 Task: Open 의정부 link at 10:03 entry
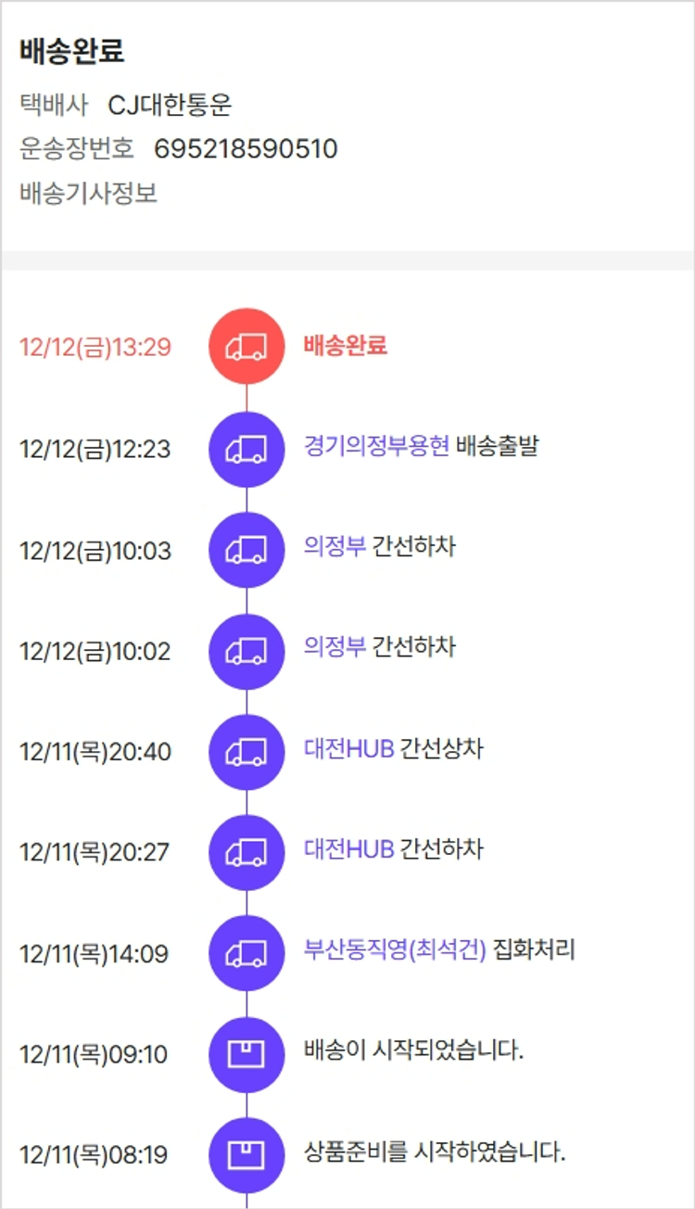pos(335,547)
